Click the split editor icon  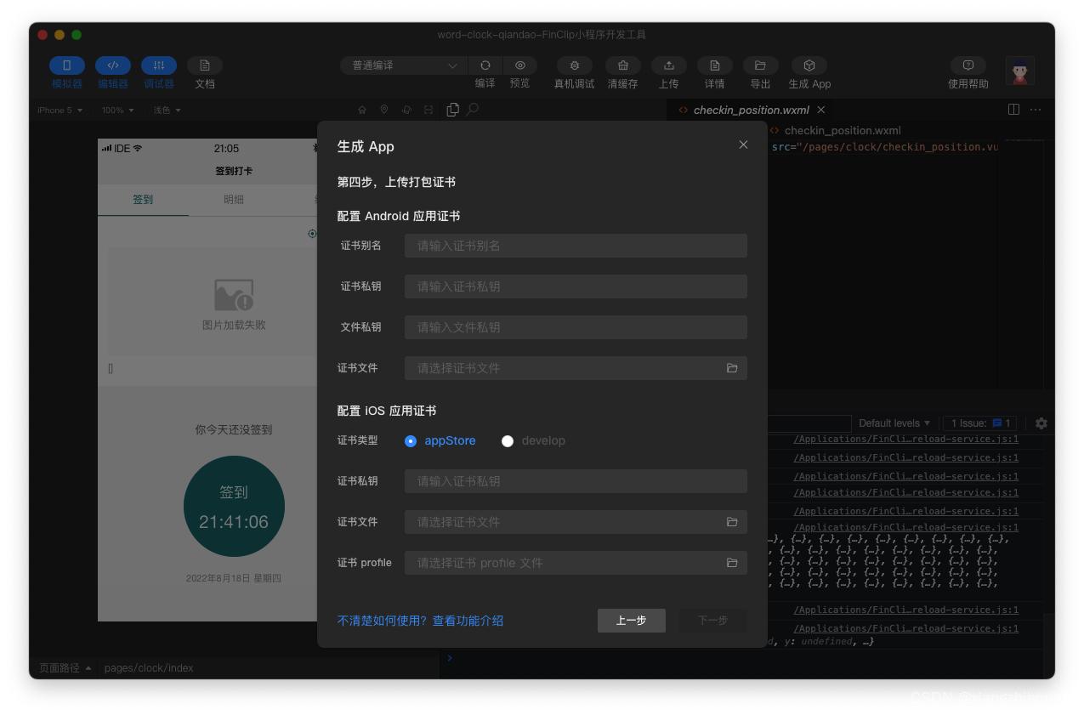click(x=1013, y=110)
